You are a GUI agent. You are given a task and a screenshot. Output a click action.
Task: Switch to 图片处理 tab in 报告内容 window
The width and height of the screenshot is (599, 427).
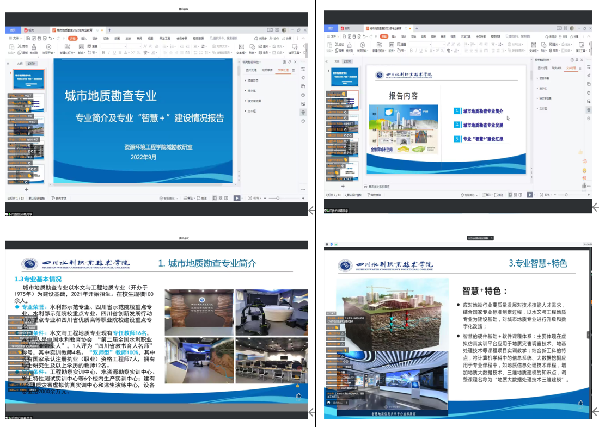pyautogui.click(x=542, y=68)
